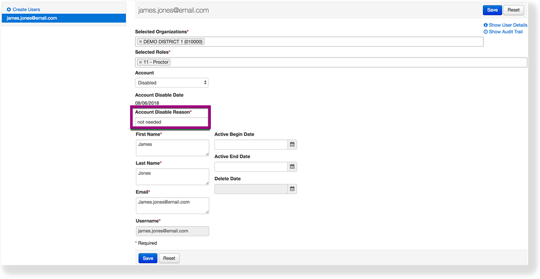Click the clock icon beside Show Audit Trail
The image size is (540, 279).
coord(485,32)
